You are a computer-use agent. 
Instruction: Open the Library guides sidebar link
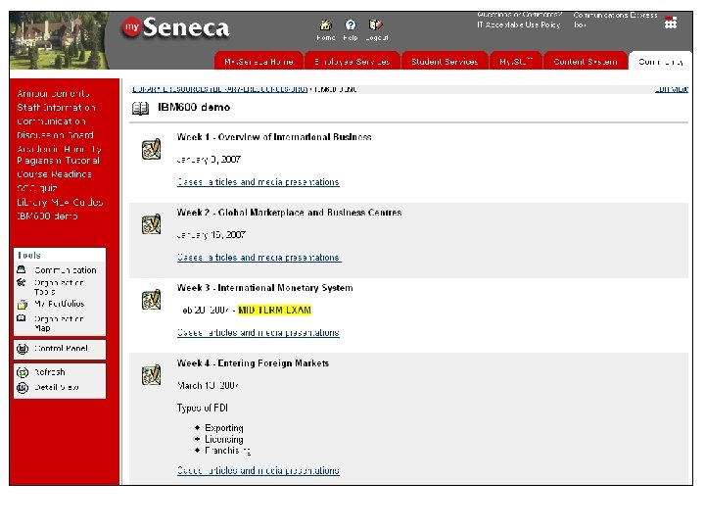coord(60,202)
